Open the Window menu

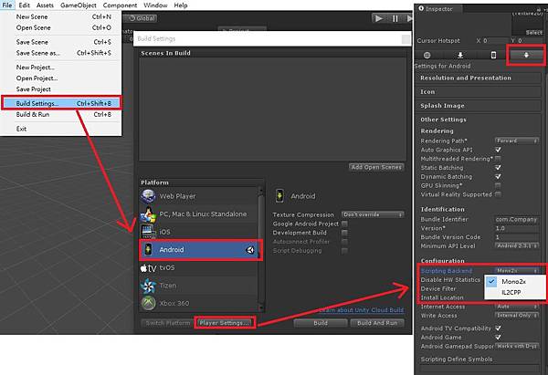tap(155, 5)
